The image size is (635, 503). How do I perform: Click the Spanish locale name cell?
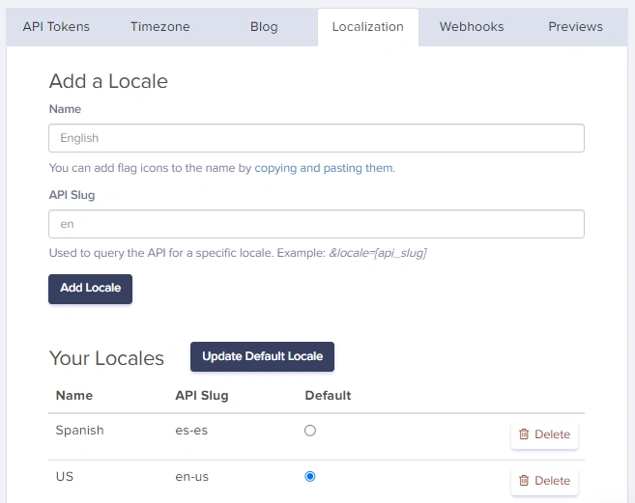(80, 431)
